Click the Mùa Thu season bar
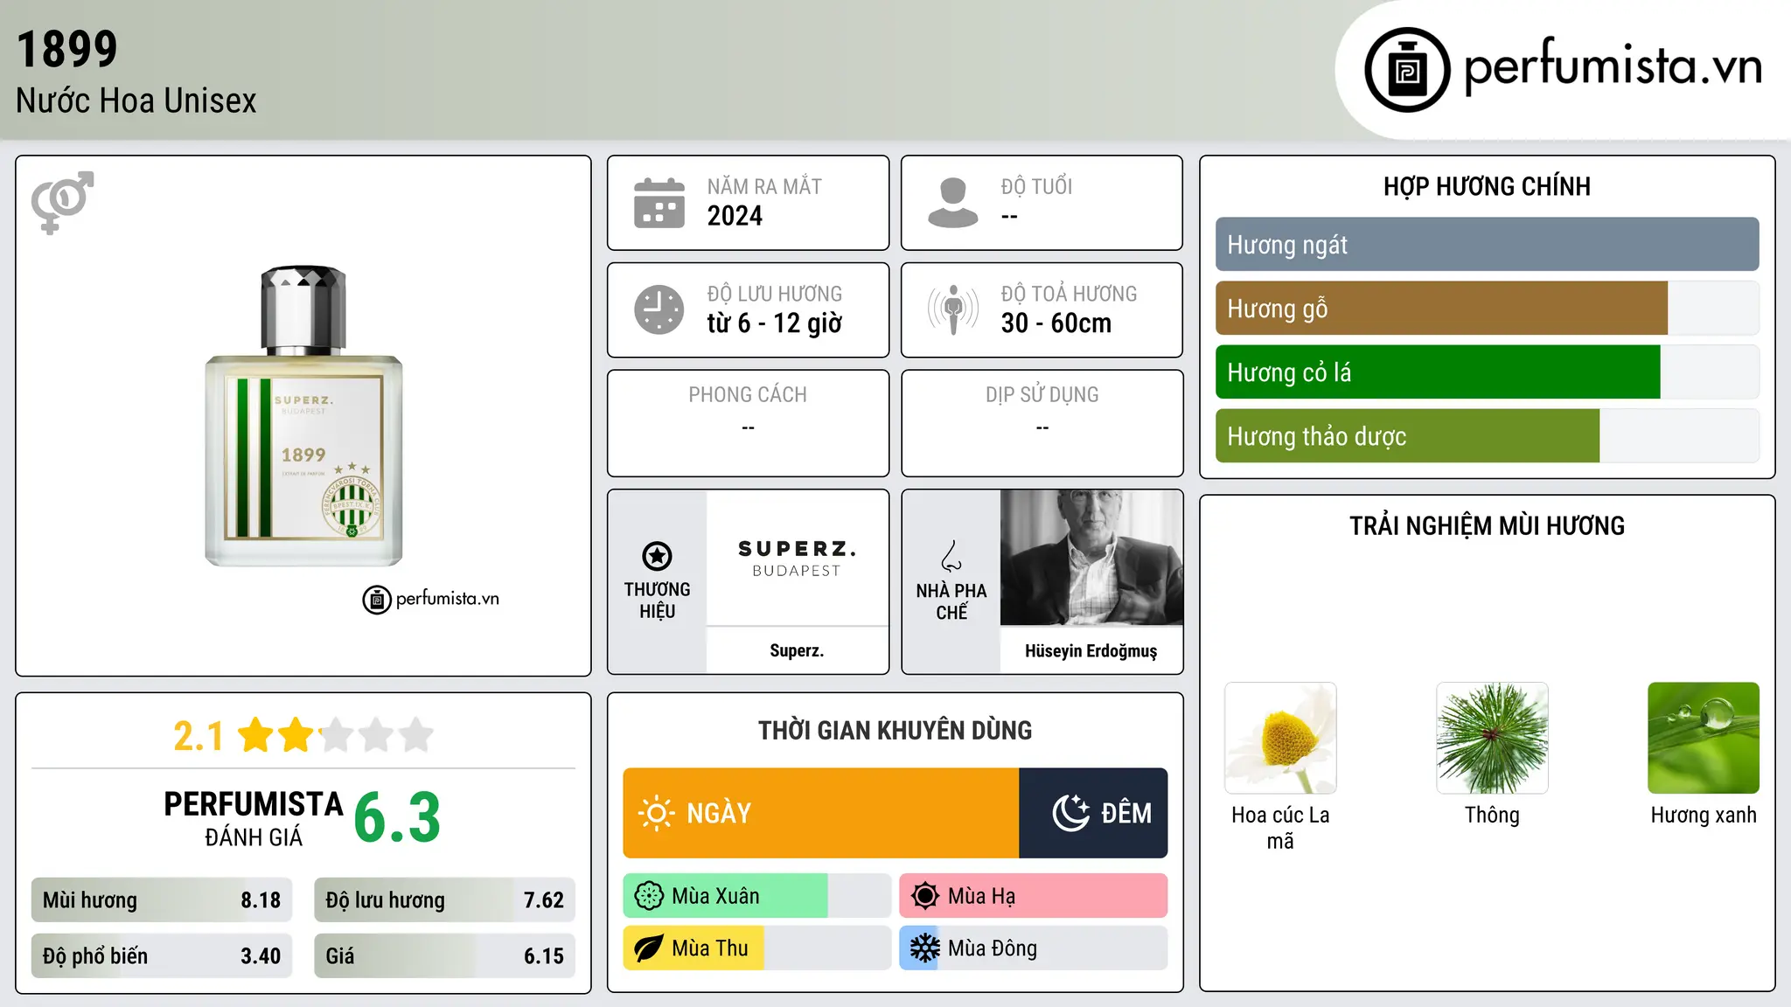The image size is (1791, 1007). tap(756, 948)
